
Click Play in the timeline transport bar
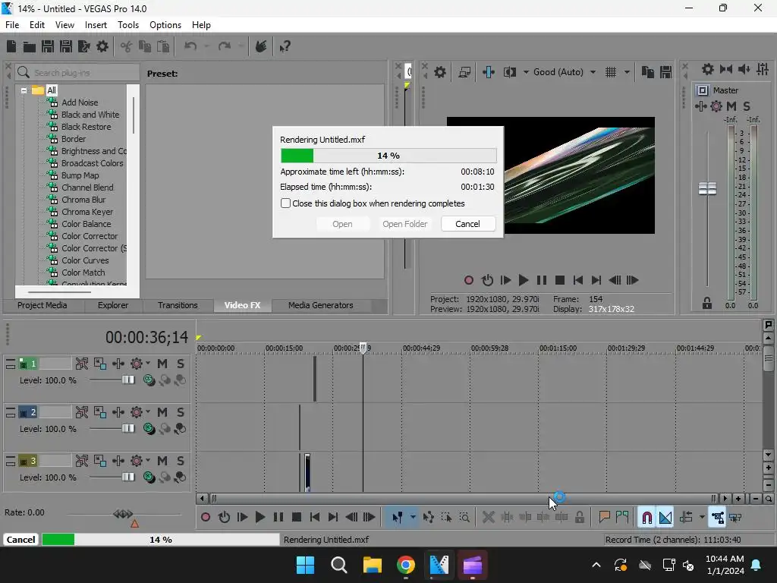[260, 518]
